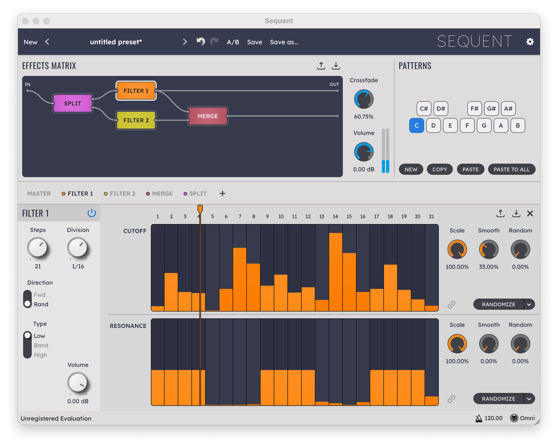Click the Crossfade knob

pyautogui.click(x=364, y=99)
